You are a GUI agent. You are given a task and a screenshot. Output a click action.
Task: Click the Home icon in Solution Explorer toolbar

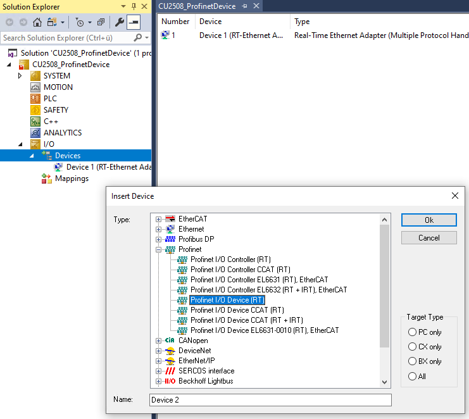tap(37, 22)
